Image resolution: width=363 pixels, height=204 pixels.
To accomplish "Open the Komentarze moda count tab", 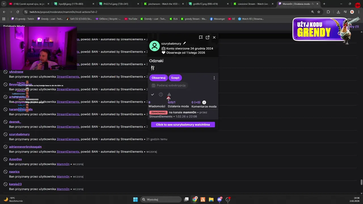I will click(x=204, y=104).
